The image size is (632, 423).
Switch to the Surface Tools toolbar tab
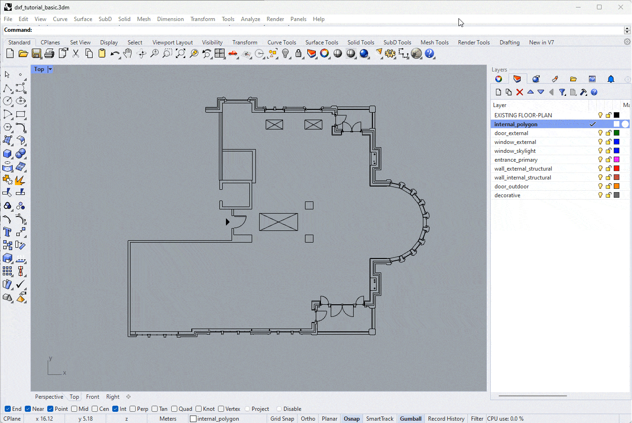321,43
